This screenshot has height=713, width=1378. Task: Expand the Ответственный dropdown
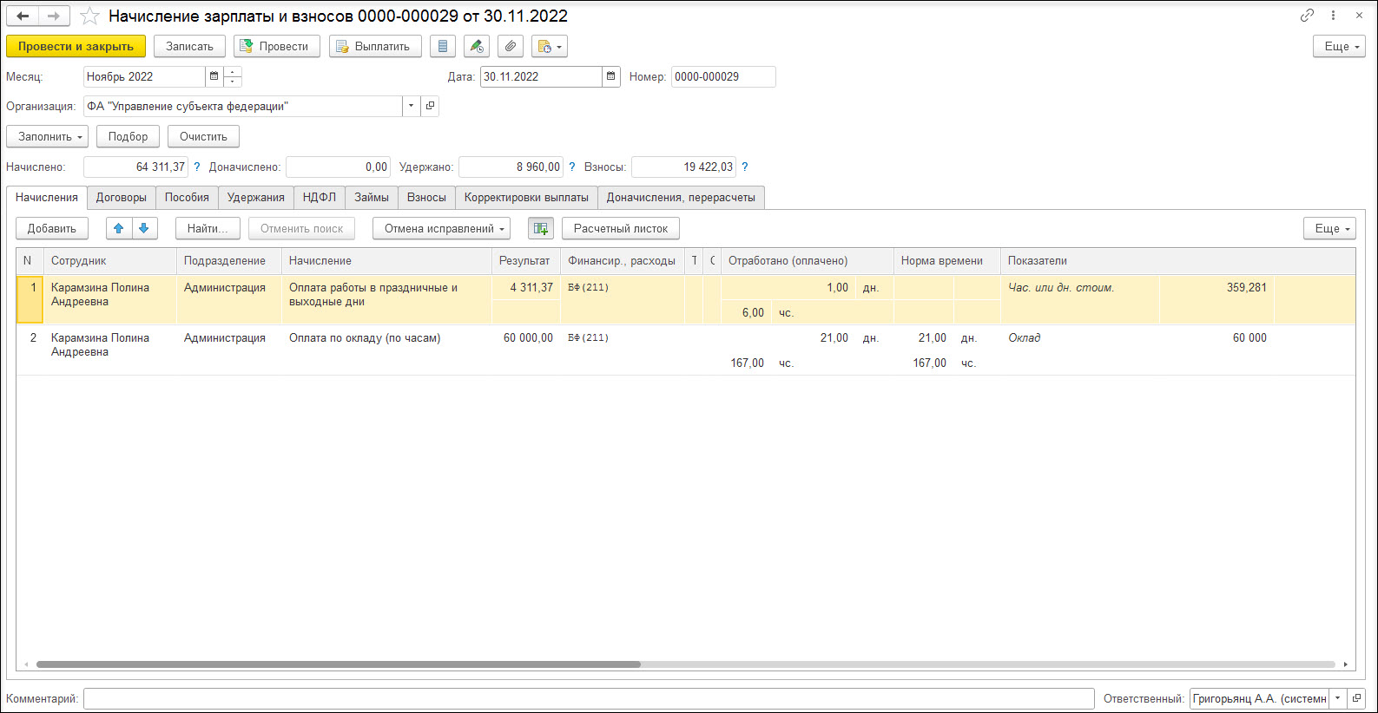pyautogui.click(x=1338, y=698)
